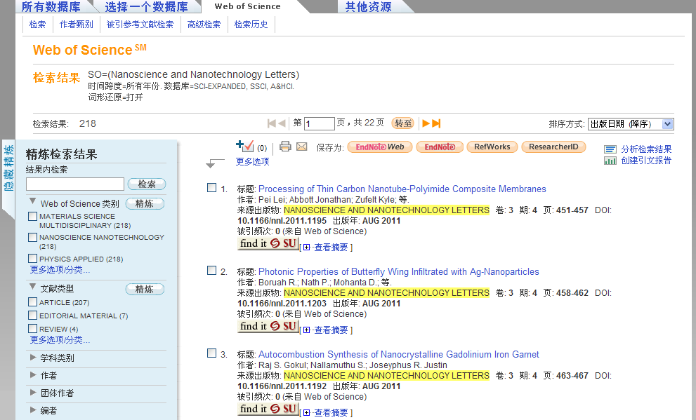Check Materials Science Multidisciplinary category
Image resolution: width=696 pixels, height=420 pixels.
[32, 216]
